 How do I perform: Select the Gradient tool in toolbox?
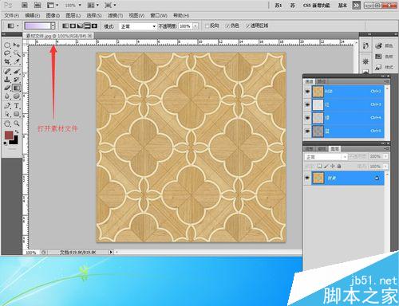click(17, 88)
